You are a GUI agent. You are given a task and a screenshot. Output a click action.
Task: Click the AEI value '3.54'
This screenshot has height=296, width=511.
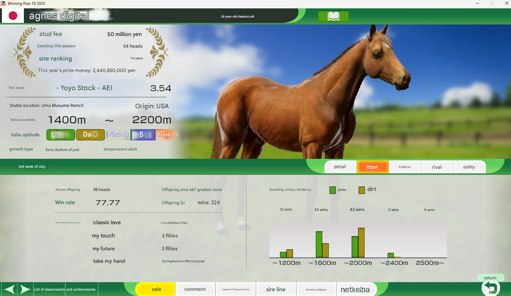click(x=161, y=88)
